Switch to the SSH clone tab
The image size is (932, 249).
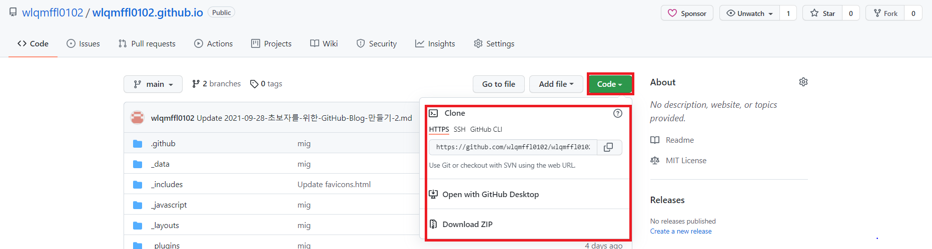tap(459, 129)
